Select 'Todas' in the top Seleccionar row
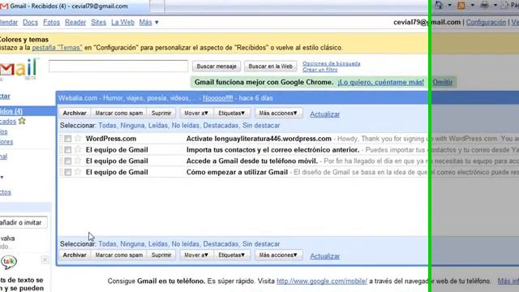Image resolution: width=519 pixels, height=292 pixels. tap(107, 126)
